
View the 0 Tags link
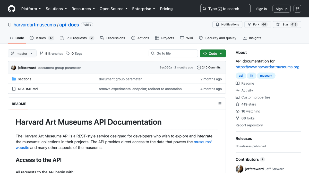pos(74,54)
